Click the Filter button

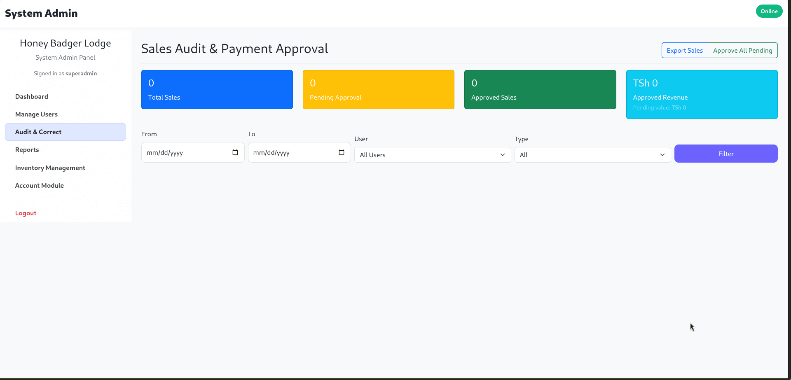point(725,154)
